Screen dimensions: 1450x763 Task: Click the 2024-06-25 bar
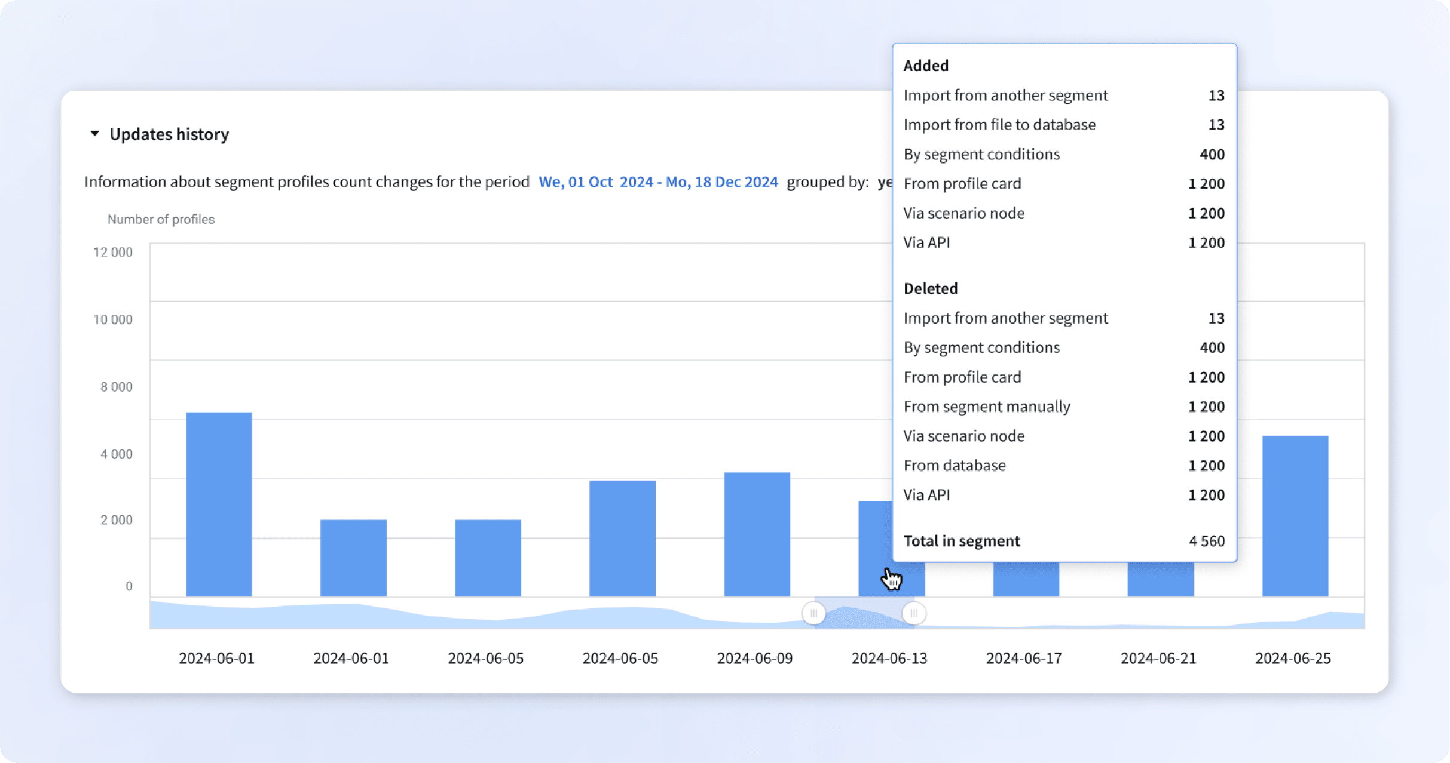[1295, 516]
